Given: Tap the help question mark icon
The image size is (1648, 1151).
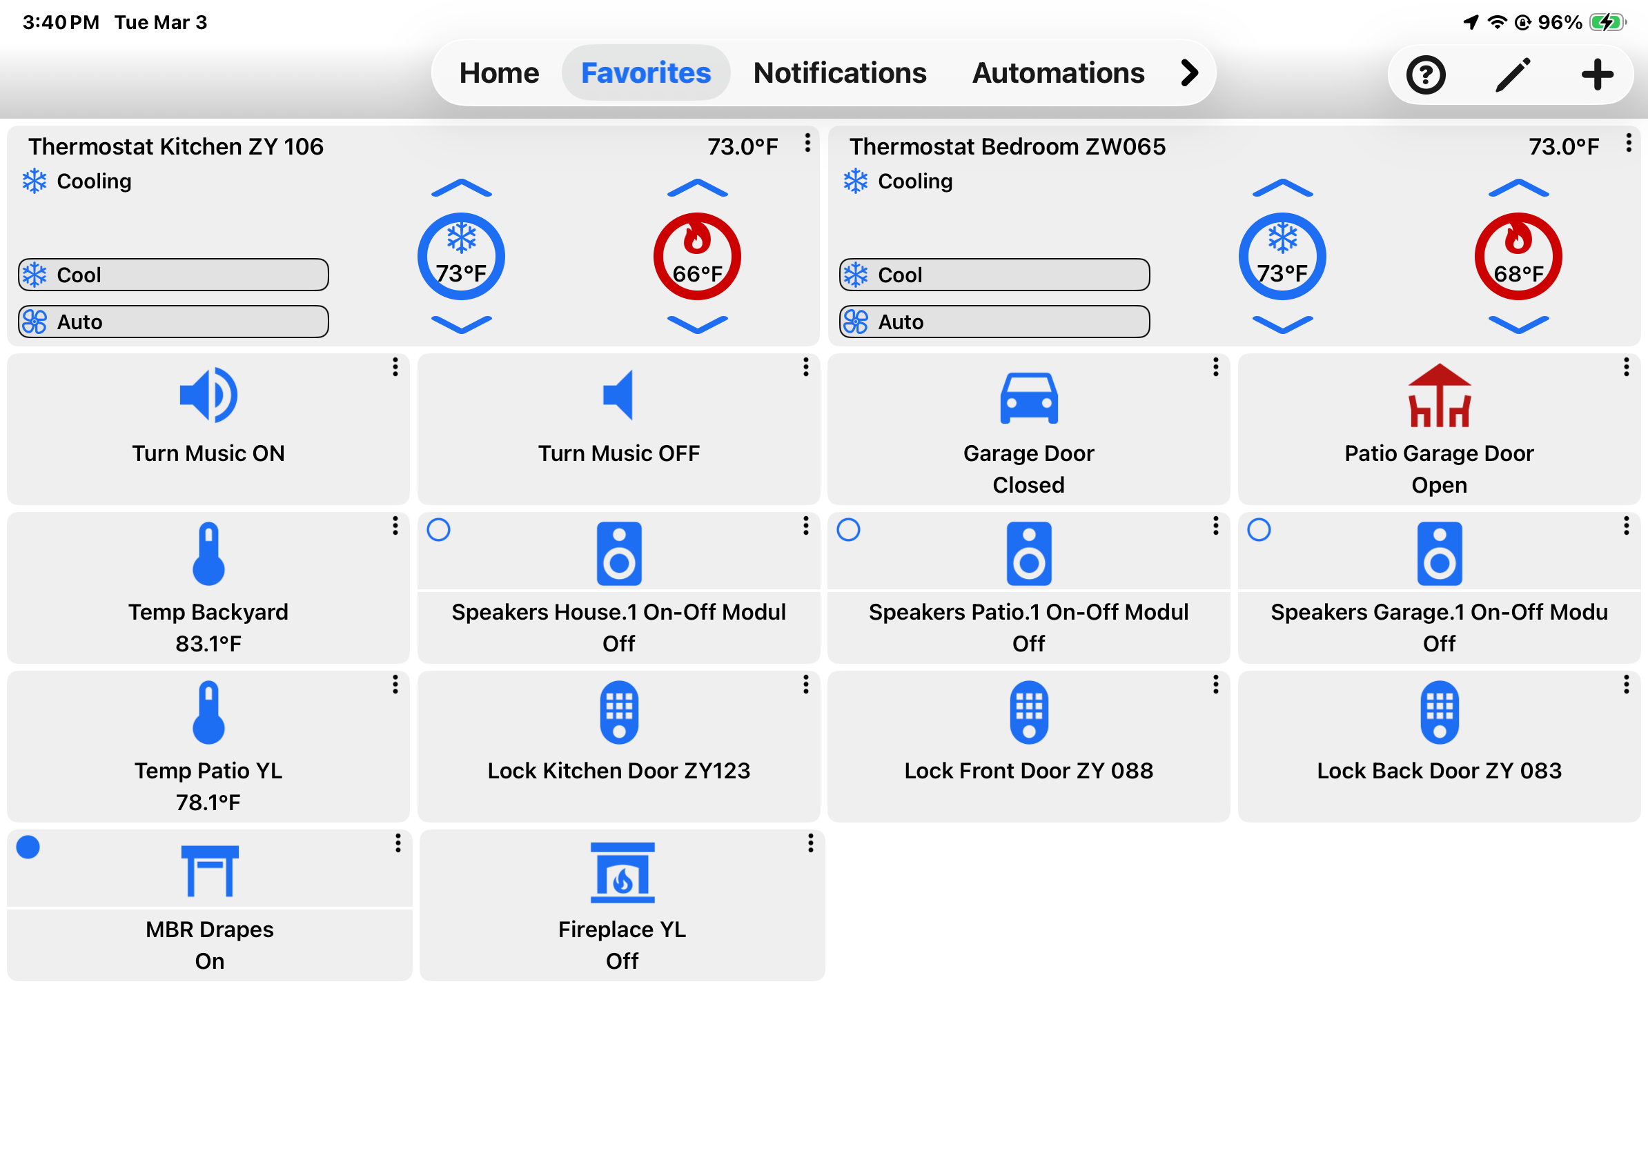Looking at the screenshot, I should 1426,75.
